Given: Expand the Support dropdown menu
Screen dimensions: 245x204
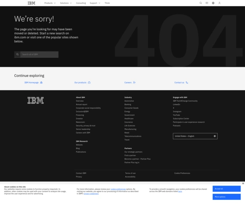Looking at the screenshot, I should pos(95,3).
